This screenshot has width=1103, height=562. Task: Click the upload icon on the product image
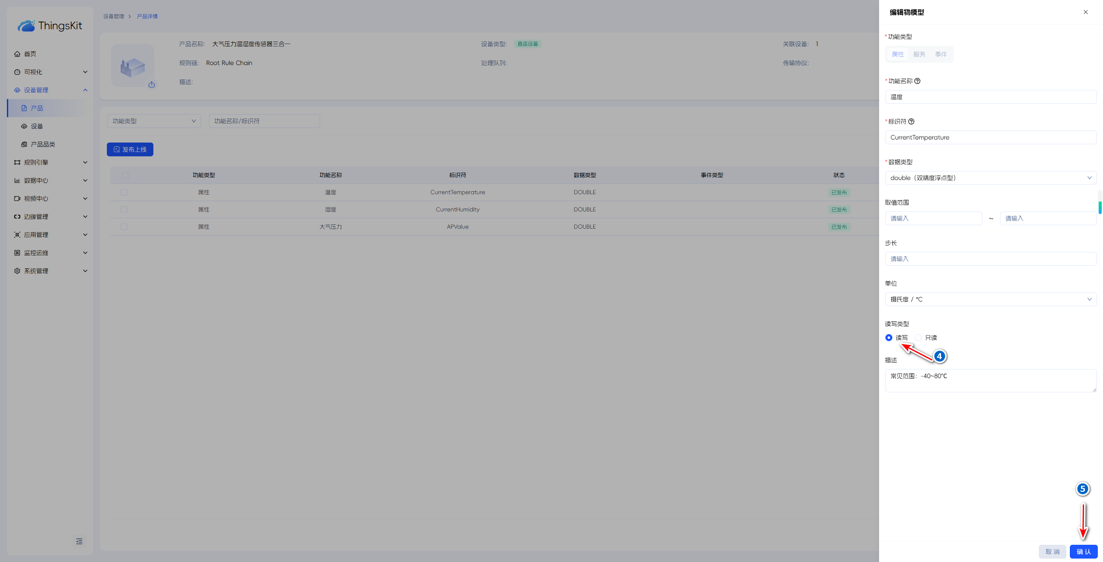[152, 84]
